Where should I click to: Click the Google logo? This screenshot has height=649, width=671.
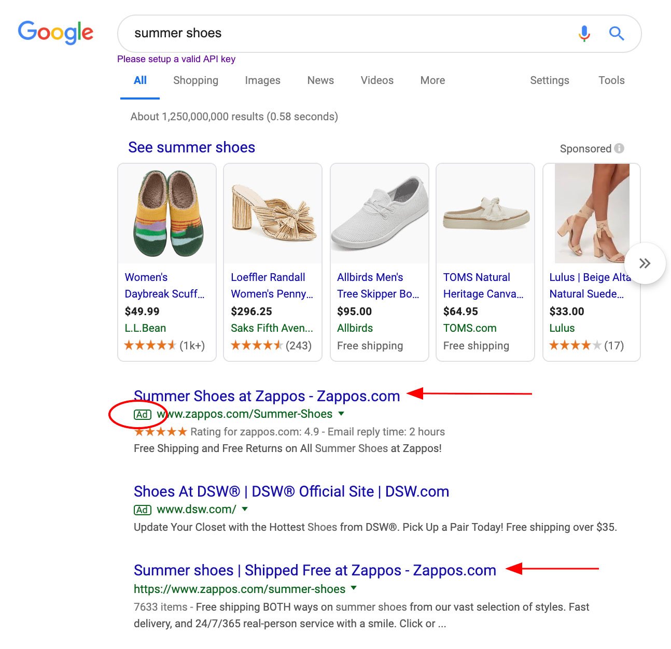click(55, 33)
